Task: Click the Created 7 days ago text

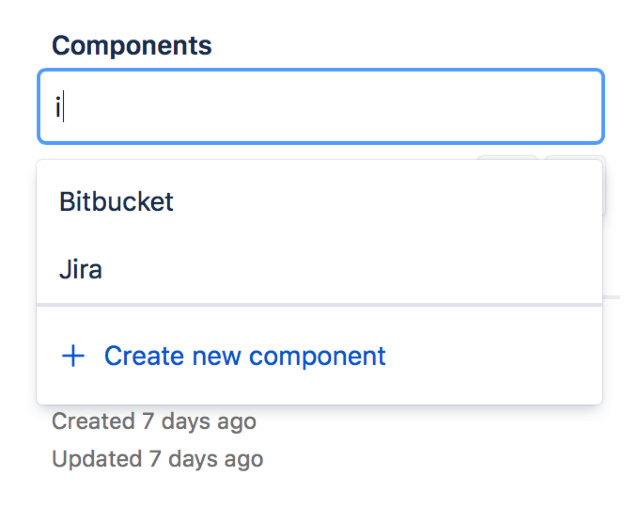Action: tap(154, 421)
